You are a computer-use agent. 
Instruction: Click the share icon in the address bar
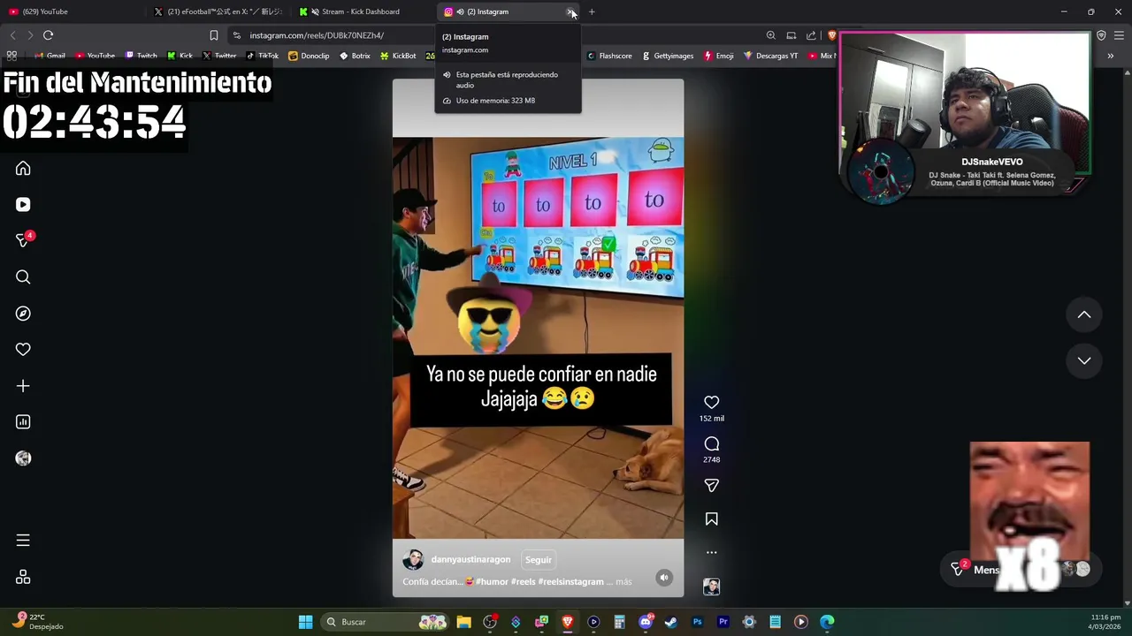(811, 35)
